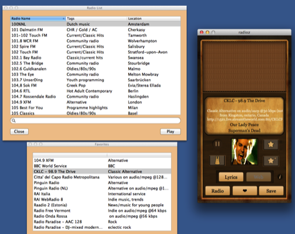
Task: Click the heart favorites button
Action: [x=244, y=190]
